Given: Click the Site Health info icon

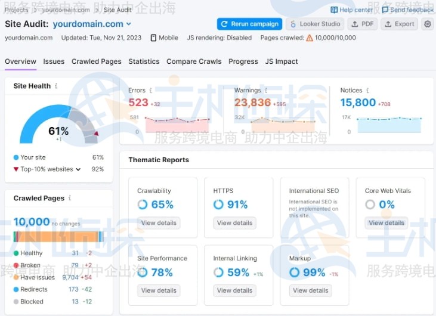Looking at the screenshot, I should 56,86.
